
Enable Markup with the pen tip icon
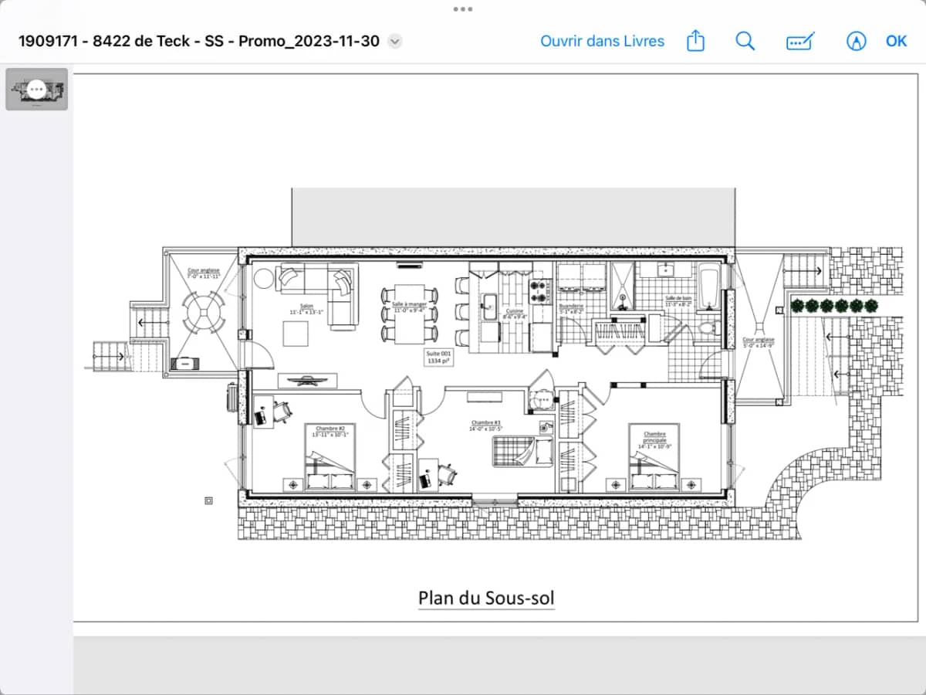[856, 42]
